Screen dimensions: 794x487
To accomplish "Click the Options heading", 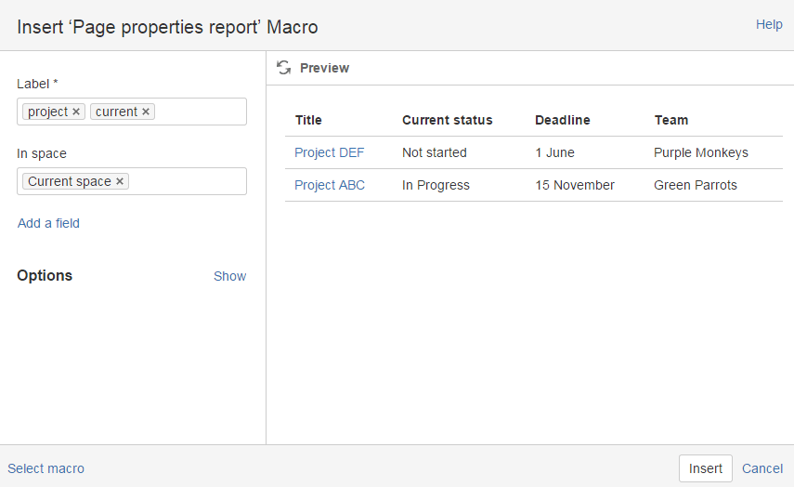I will (x=45, y=276).
